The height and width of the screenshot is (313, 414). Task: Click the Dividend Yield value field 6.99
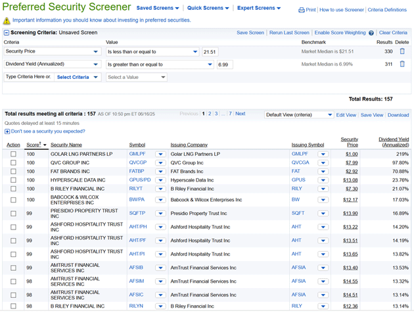coord(225,64)
